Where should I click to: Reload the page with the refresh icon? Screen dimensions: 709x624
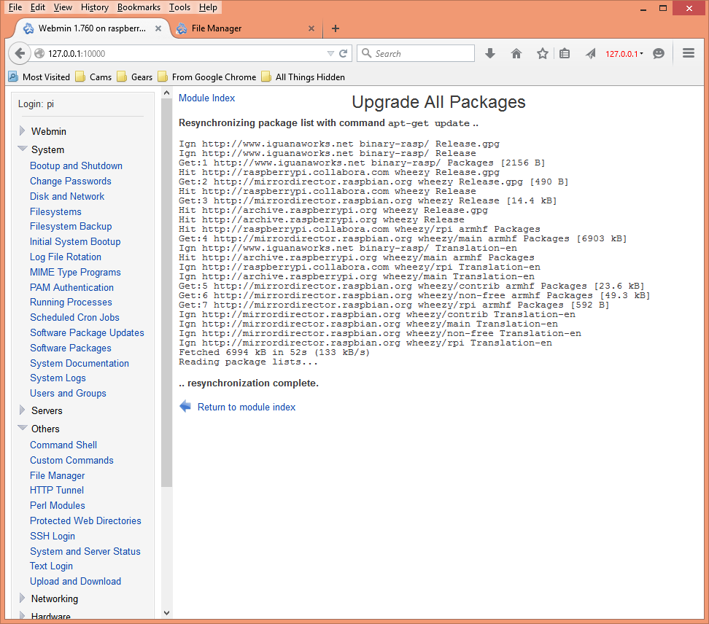pos(344,53)
